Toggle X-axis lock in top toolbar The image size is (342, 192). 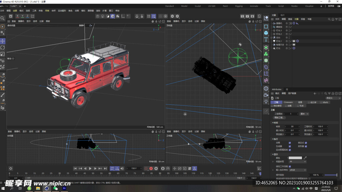17,16
